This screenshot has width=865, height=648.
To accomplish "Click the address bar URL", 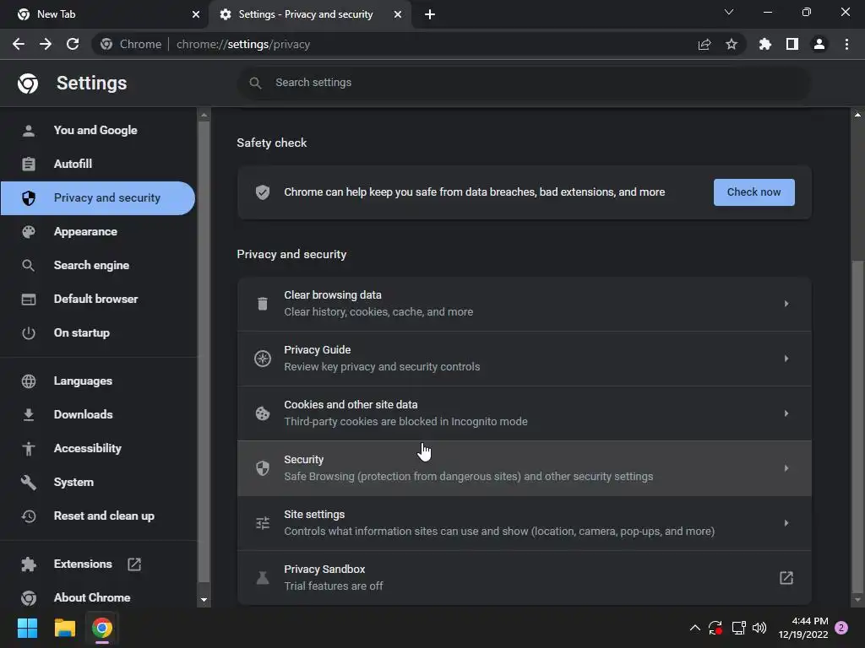I will tap(243, 44).
